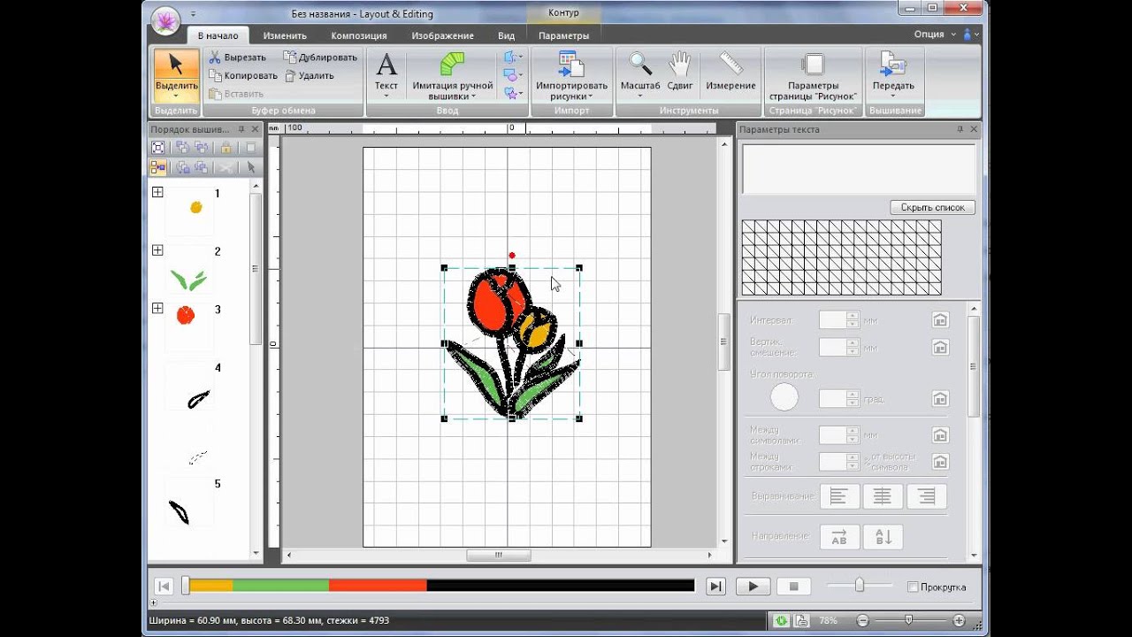Click Скрыть список button

pyautogui.click(x=933, y=207)
